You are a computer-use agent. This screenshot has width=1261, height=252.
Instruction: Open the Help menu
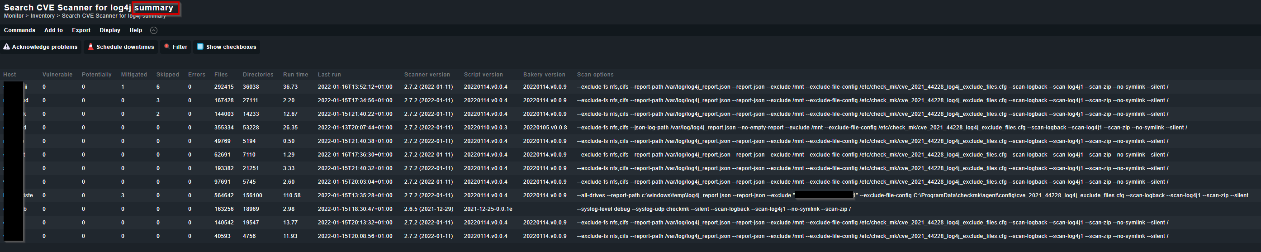[x=136, y=30]
